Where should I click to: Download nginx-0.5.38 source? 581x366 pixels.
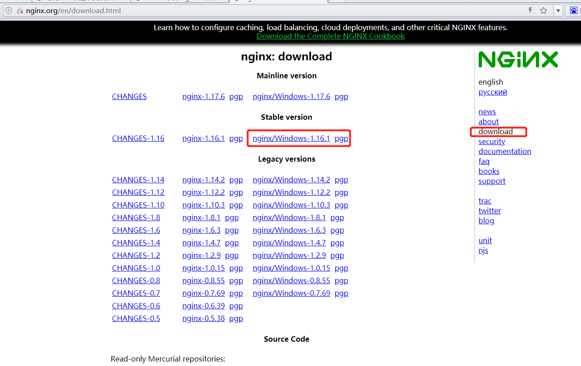click(203, 318)
